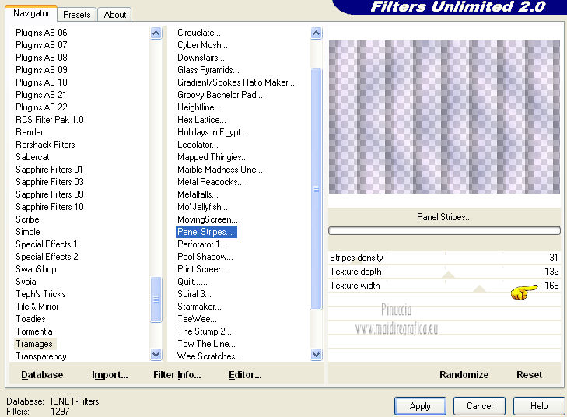Select RCS Filter Pak 1.0

click(x=50, y=120)
